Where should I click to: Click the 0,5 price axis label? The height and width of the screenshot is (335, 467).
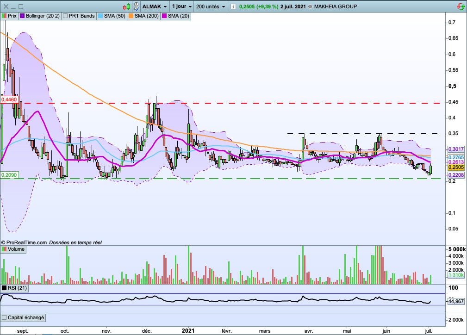[x=452, y=86]
